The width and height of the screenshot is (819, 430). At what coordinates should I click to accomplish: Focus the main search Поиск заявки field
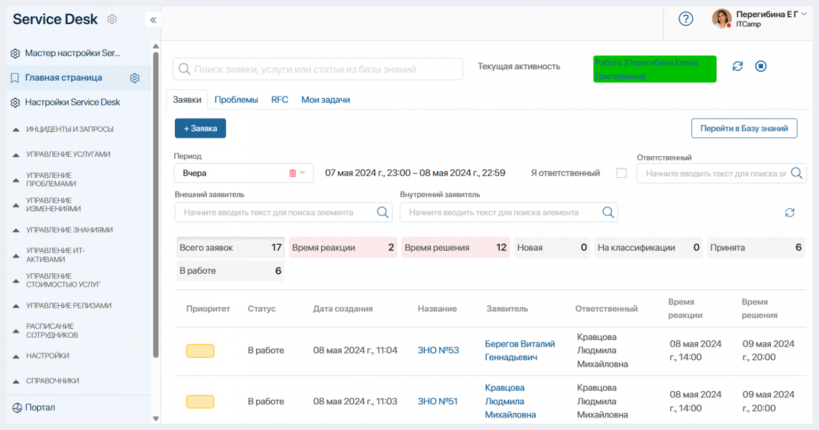pyautogui.click(x=318, y=69)
